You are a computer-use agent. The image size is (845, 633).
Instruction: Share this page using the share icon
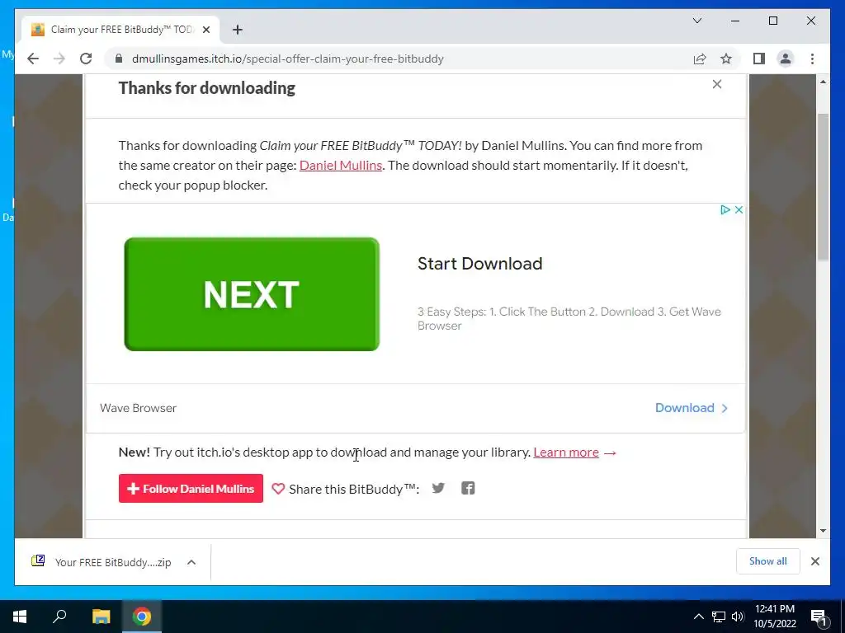click(x=700, y=59)
